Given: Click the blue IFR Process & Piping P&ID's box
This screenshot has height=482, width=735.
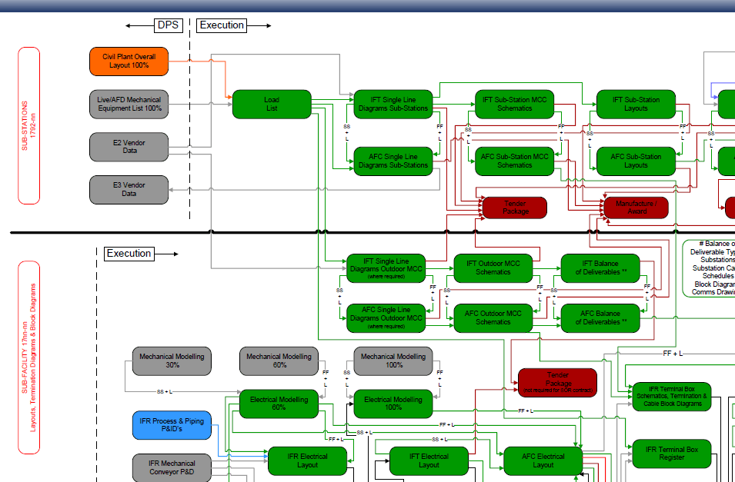Looking at the screenshot, I should click(172, 426).
